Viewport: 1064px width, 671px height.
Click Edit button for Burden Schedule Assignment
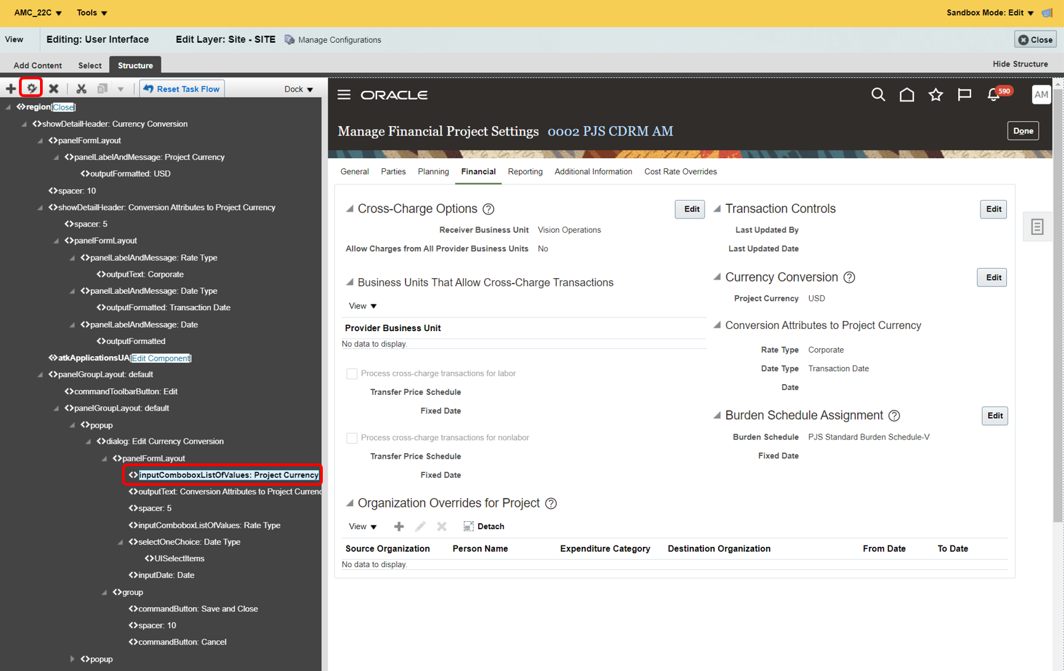pyautogui.click(x=995, y=416)
